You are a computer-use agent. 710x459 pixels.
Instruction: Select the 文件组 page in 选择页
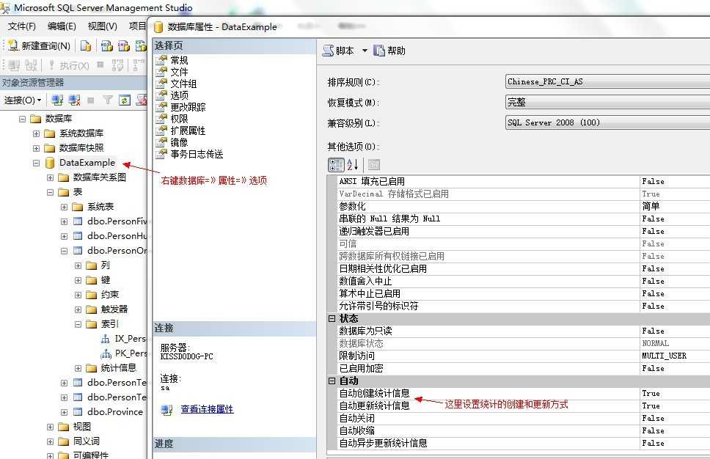(183, 84)
